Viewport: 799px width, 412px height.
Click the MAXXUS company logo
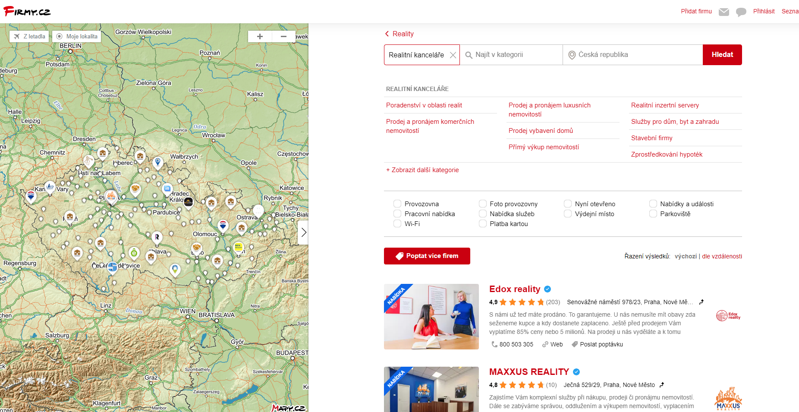pos(728,399)
